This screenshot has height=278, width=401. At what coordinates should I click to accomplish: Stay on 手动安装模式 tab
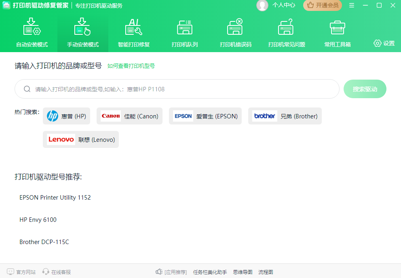[82, 32]
